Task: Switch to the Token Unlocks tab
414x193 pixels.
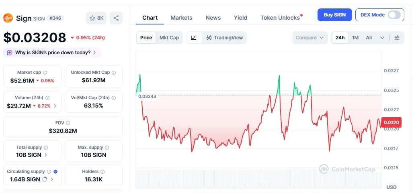Action: pyautogui.click(x=280, y=18)
